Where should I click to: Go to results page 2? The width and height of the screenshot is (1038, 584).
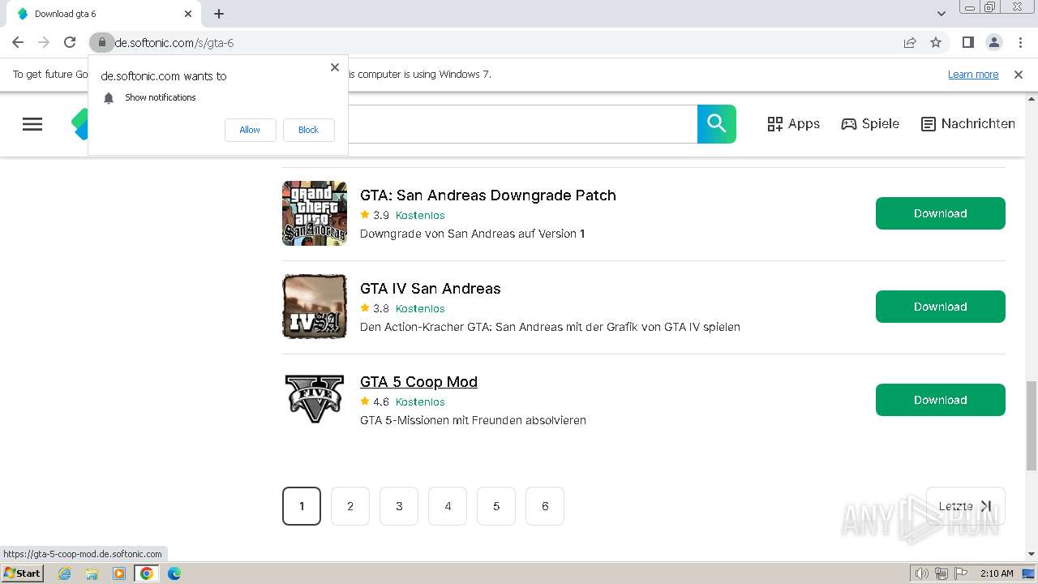[x=350, y=506]
